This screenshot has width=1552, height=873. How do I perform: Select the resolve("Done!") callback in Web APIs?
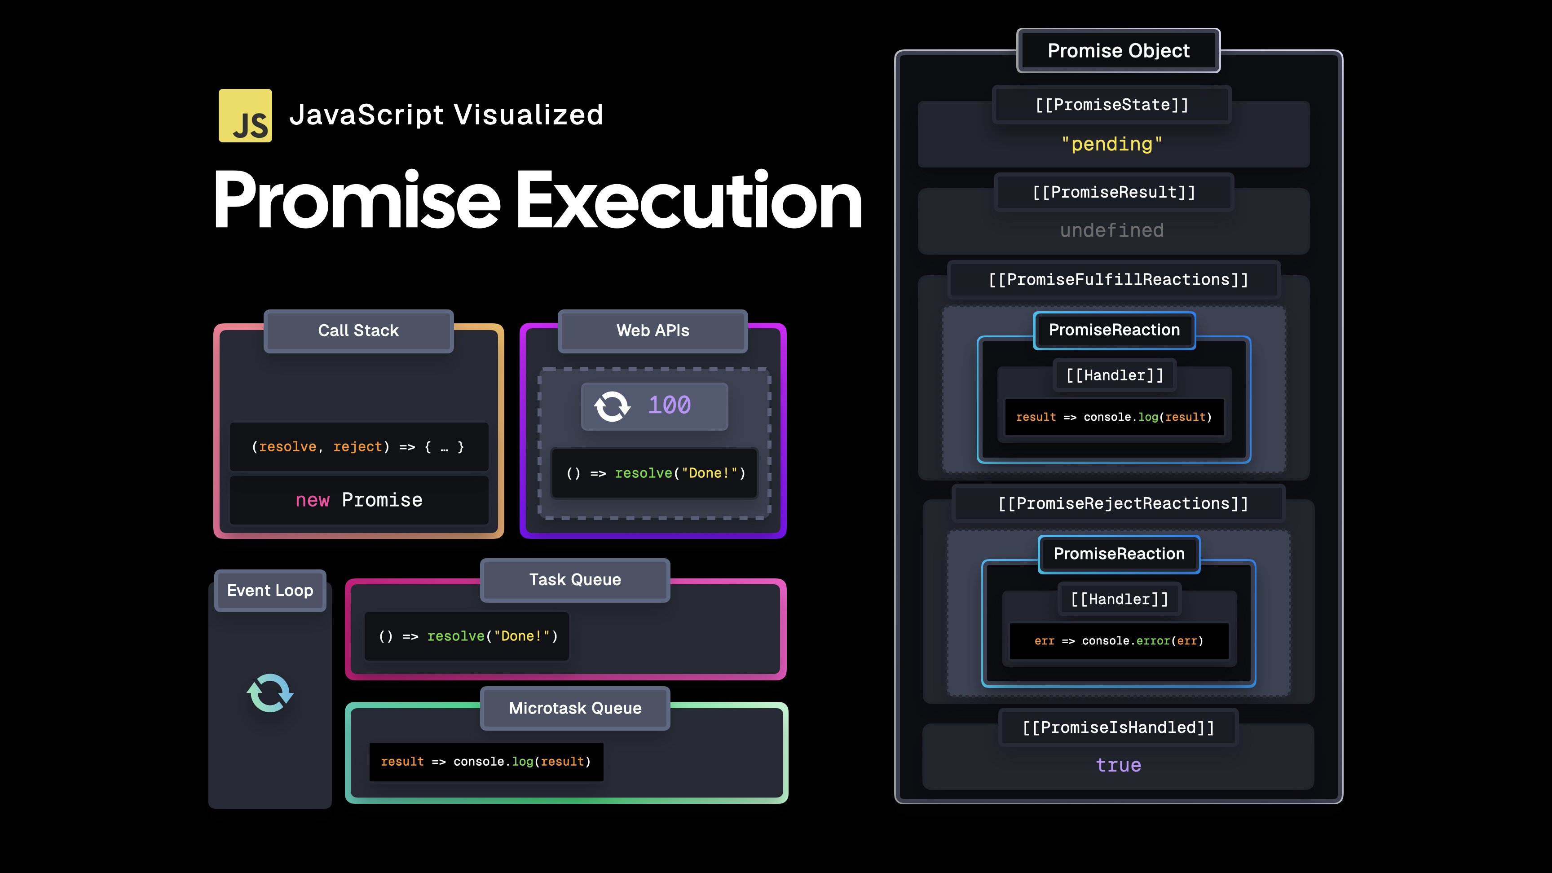point(654,474)
